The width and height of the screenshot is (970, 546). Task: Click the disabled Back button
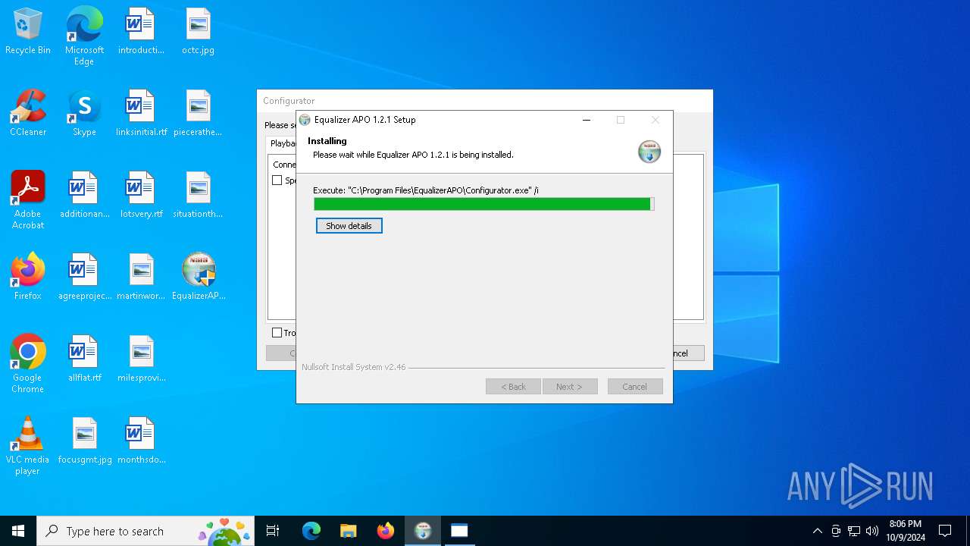pyautogui.click(x=513, y=387)
